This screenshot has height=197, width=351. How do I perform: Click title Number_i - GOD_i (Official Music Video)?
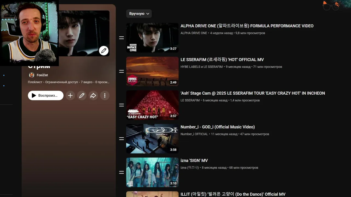[217, 127]
